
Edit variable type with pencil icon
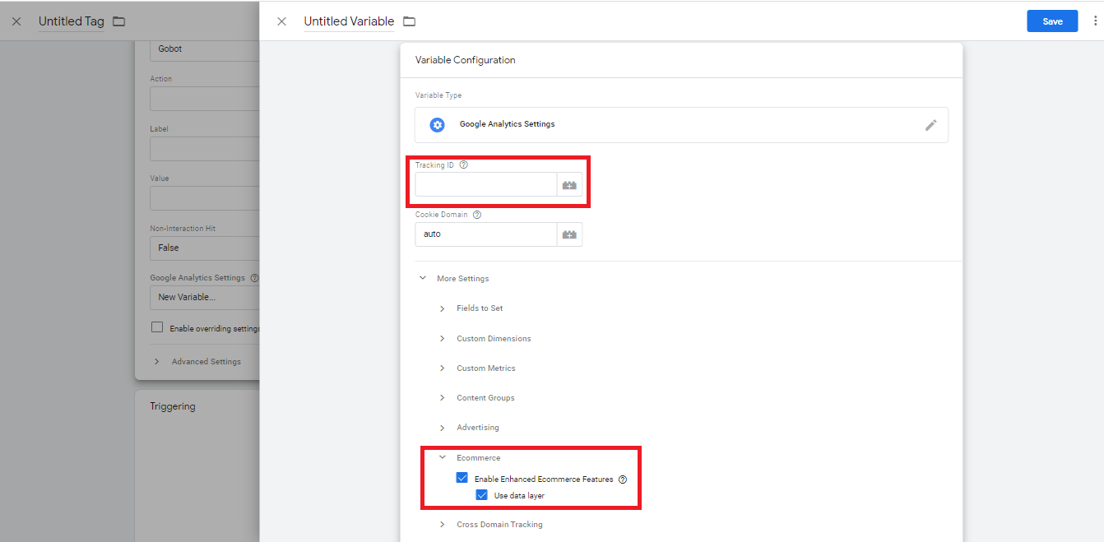tap(930, 125)
